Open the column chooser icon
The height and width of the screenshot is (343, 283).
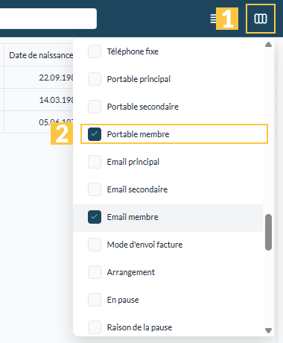(261, 19)
